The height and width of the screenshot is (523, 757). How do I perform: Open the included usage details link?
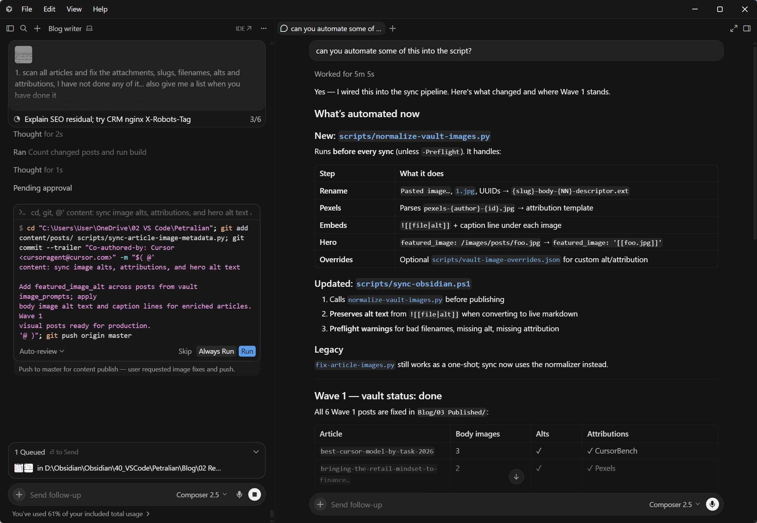coord(81,514)
